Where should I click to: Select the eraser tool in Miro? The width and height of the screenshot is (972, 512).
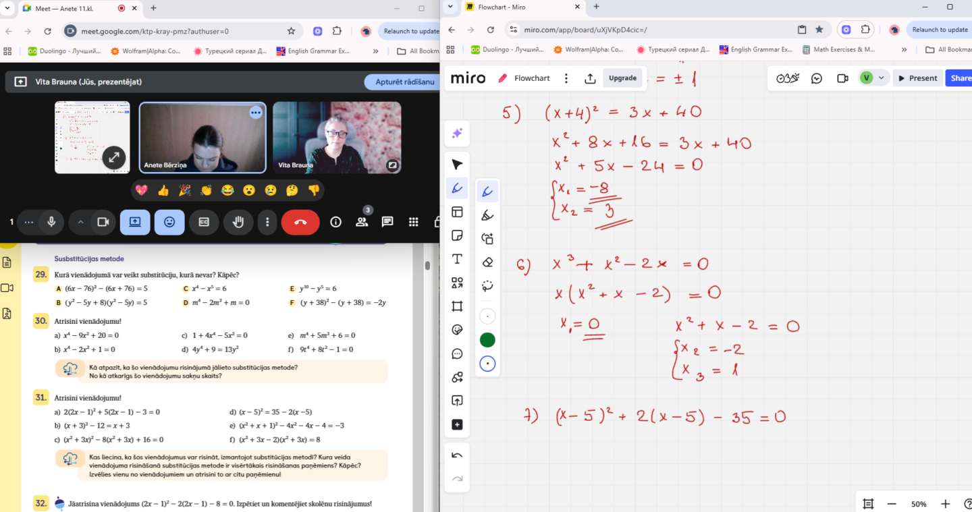(x=487, y=262)
